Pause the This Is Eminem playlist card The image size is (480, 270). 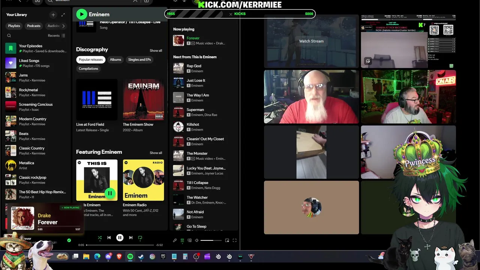pos(109,193)
